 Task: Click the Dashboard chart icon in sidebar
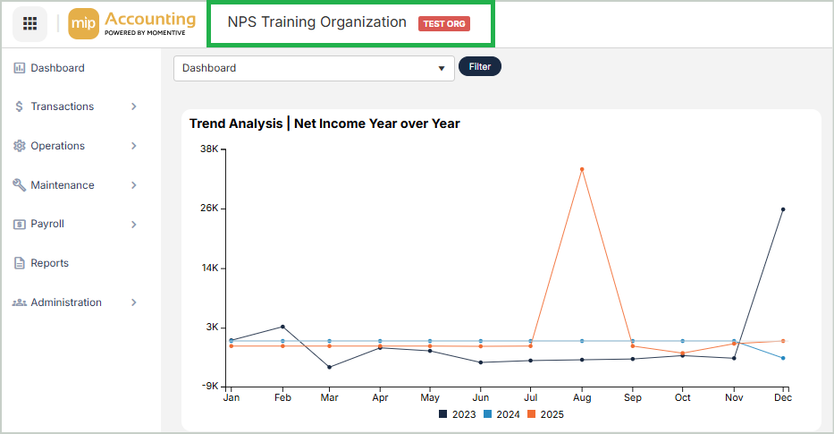[x=20, y=68]
